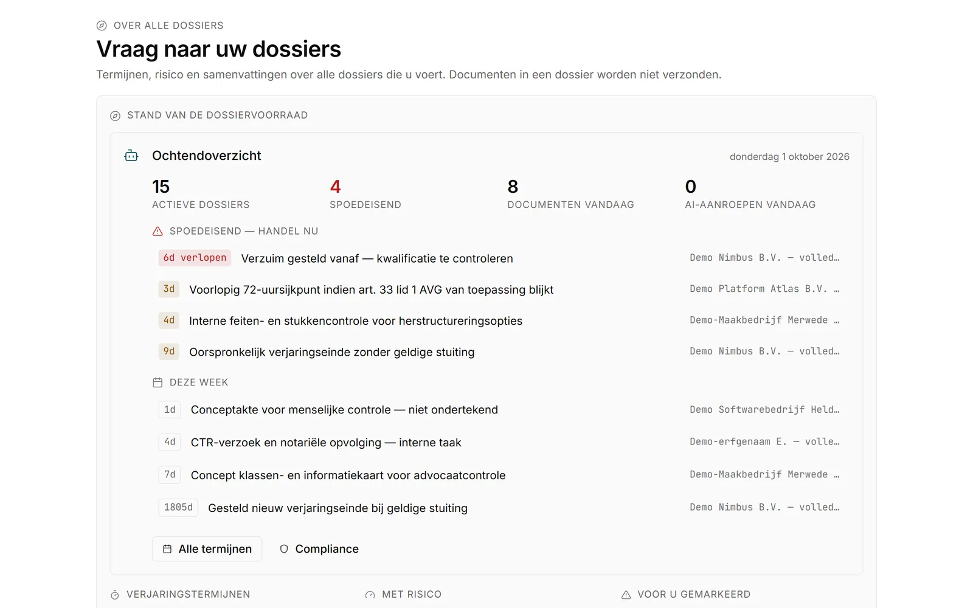The image size is (973, 608).
Task: Select Interne feiten- en stukkencontrole row
Action: (499, 320)
